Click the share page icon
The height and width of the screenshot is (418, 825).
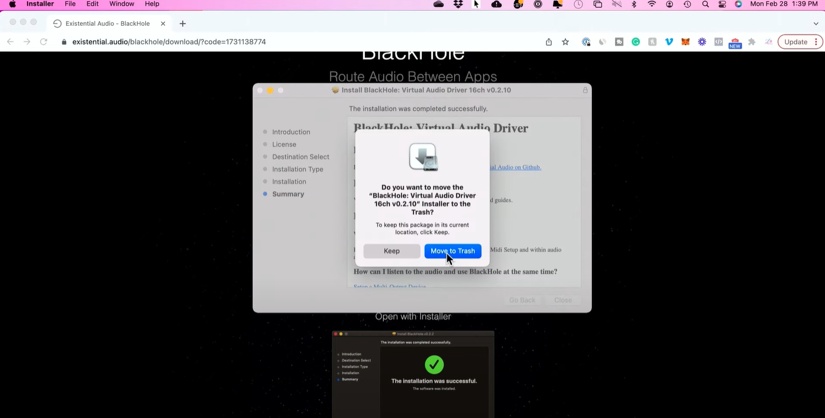[x=549, y=42]
